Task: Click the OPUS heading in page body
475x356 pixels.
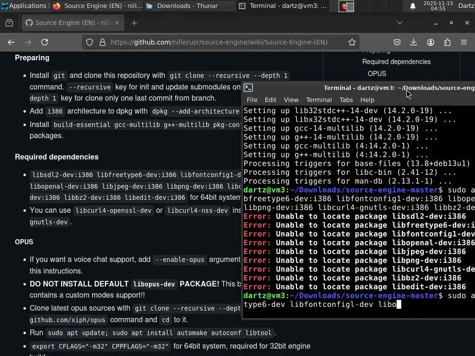Action: point(24,242)
